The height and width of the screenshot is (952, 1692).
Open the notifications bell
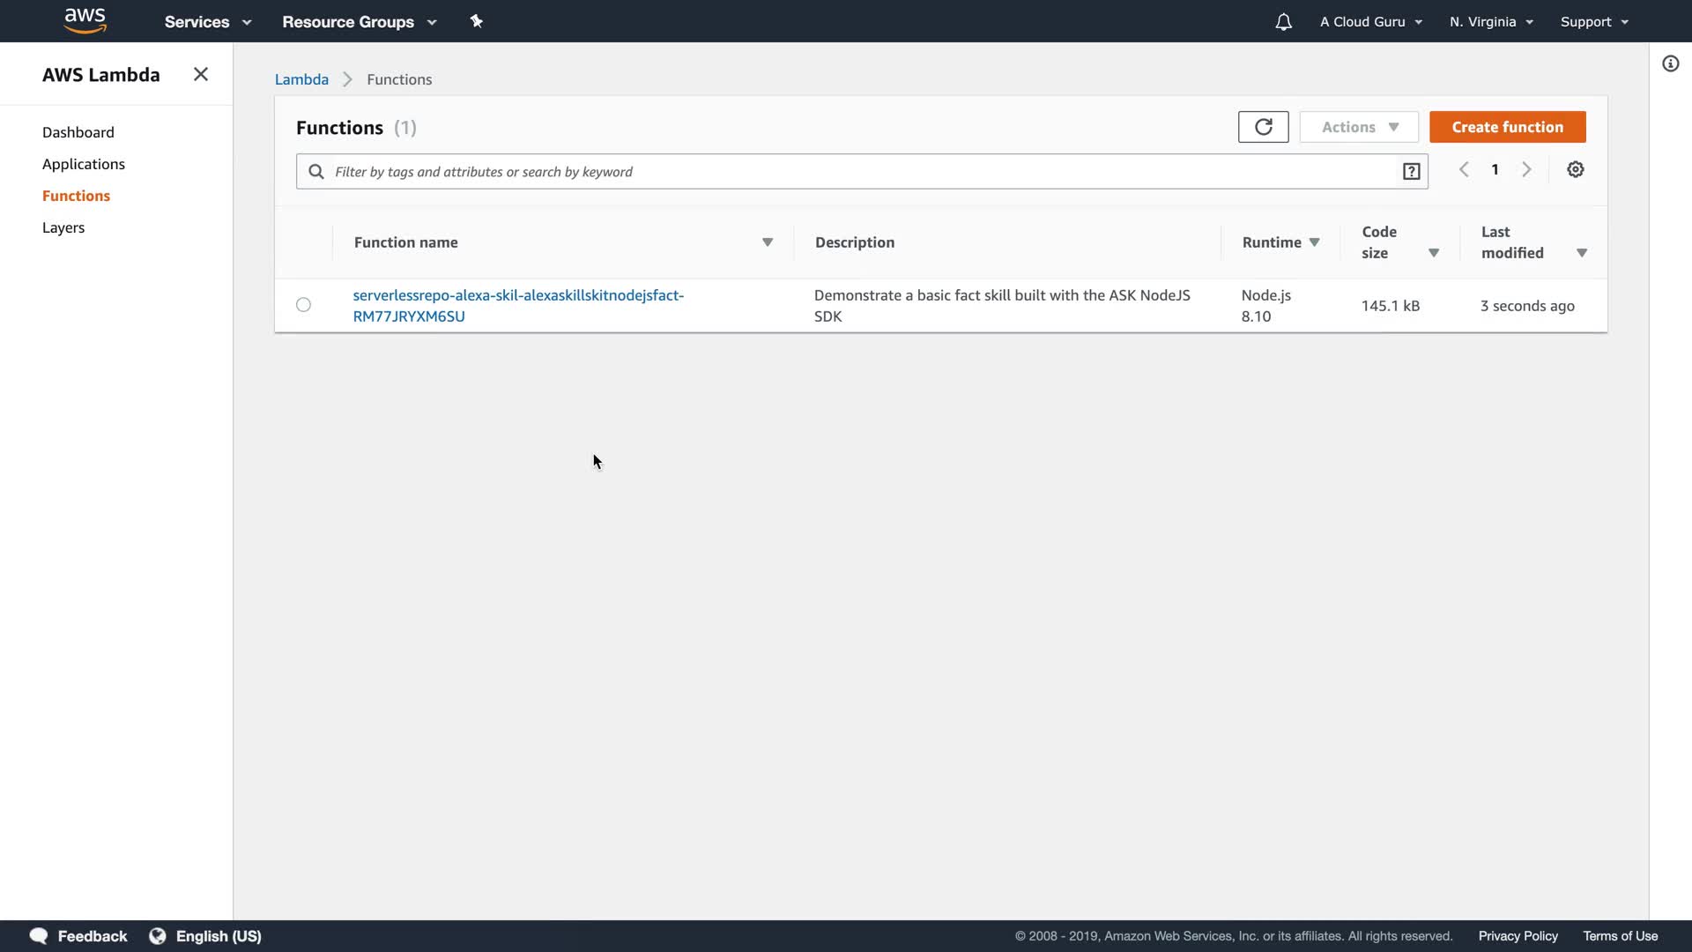click(x=1283, y=22)
